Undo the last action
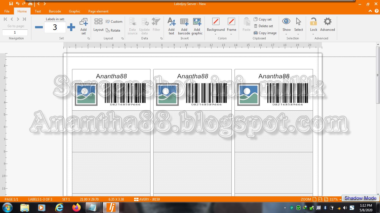This screenshot has width=380, height=213. [x=18, y=4]
